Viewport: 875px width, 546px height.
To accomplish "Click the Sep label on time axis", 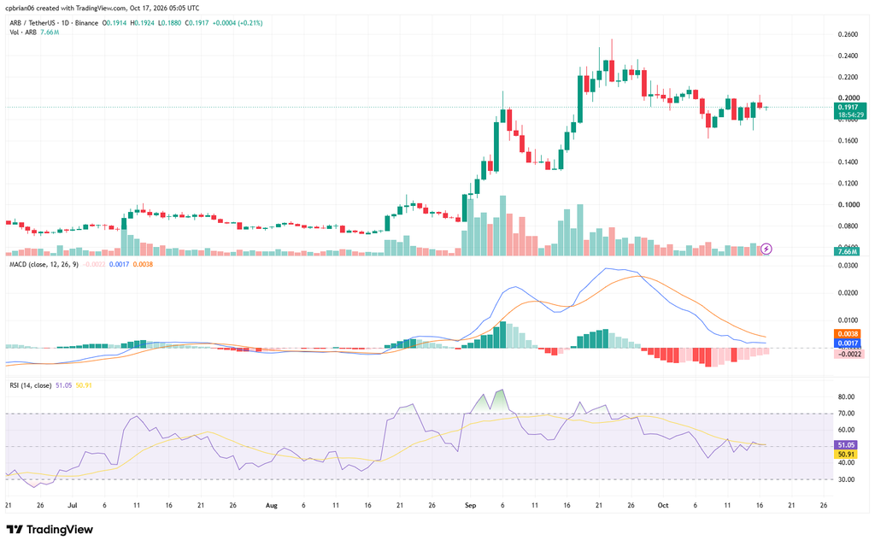I will click(471, 505).
